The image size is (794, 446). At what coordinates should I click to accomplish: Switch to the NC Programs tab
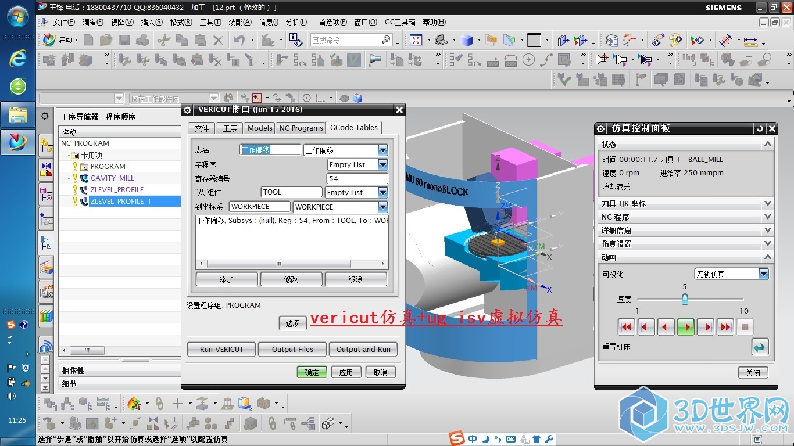pyautogui.click(x=301, y=128)
